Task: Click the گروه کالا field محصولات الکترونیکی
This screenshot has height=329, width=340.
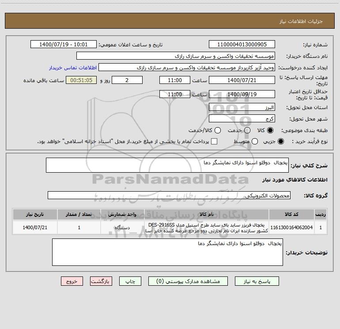Action: tap(169, 195)
